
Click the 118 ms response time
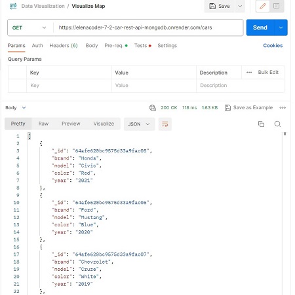click(189, 108)
